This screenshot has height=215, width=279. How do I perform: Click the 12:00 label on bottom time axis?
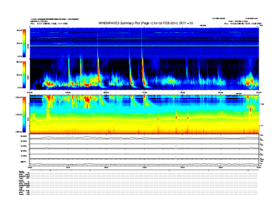(144, 167)
